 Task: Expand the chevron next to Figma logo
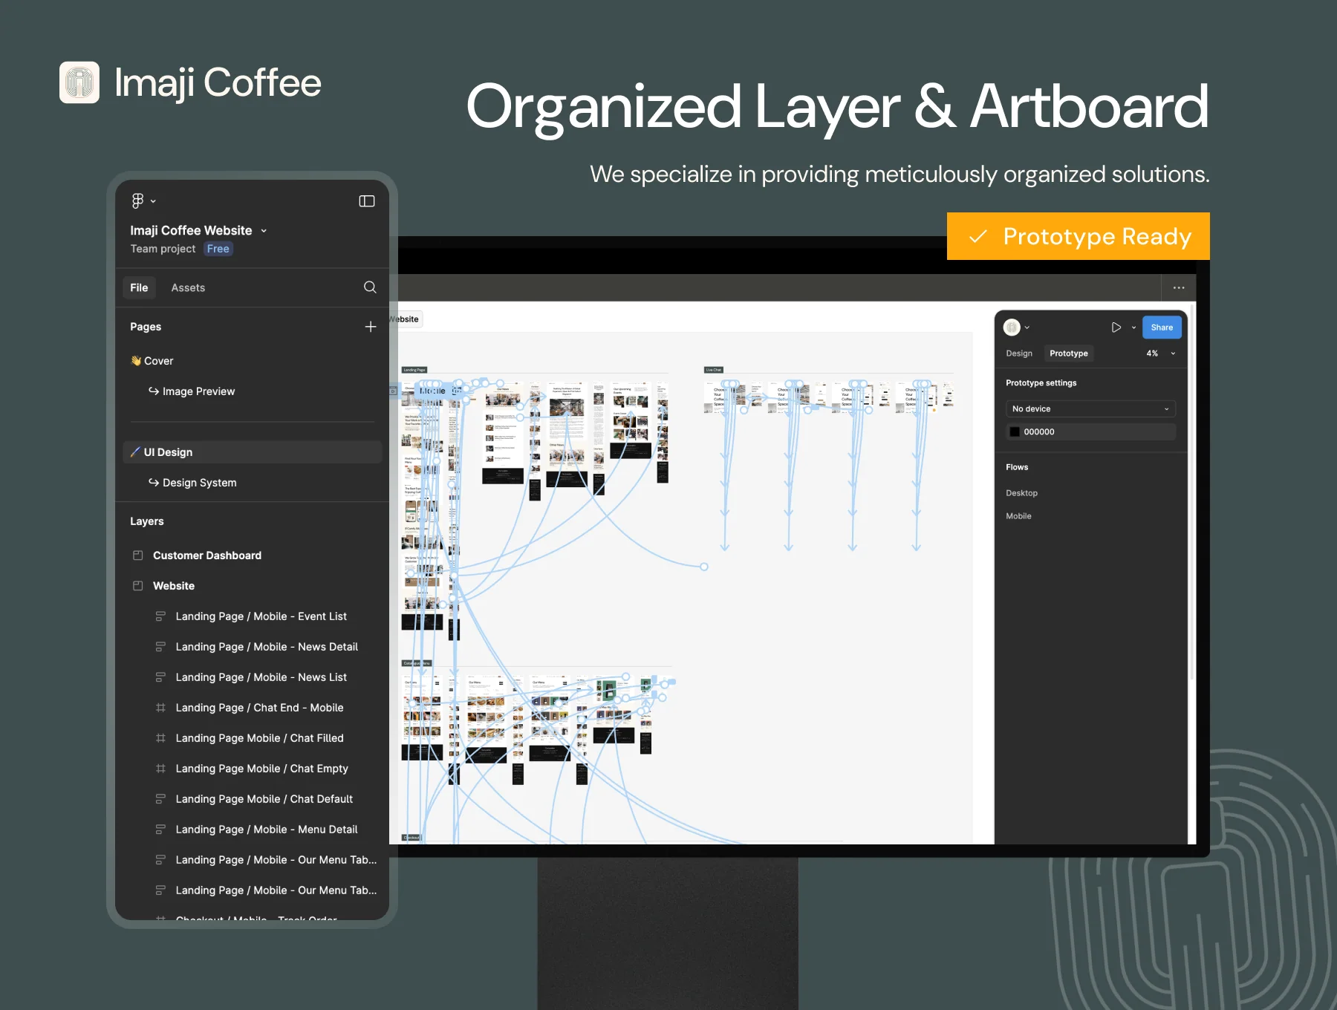pyautogui.click(x=153, y=201)
